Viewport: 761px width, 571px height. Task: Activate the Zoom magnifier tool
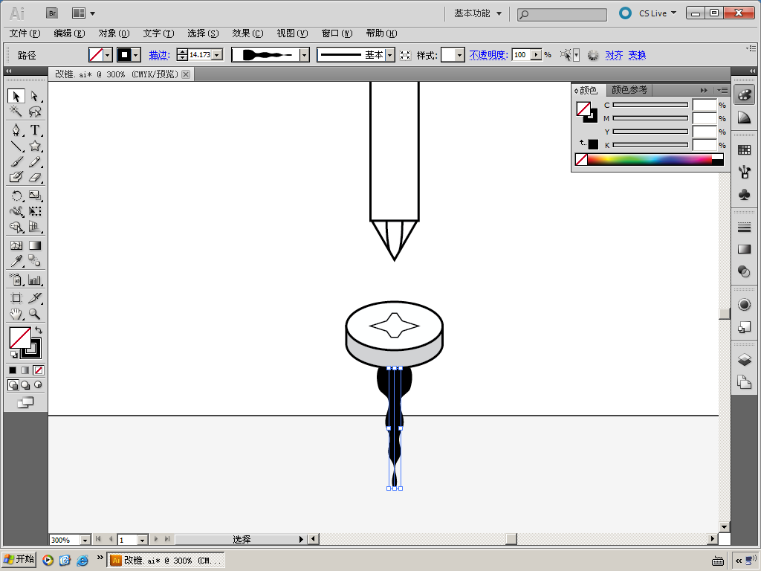[x=35, y=314]
